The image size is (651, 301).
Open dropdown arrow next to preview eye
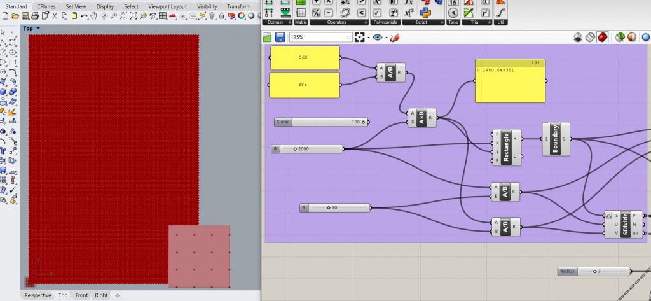coord(386,38)
